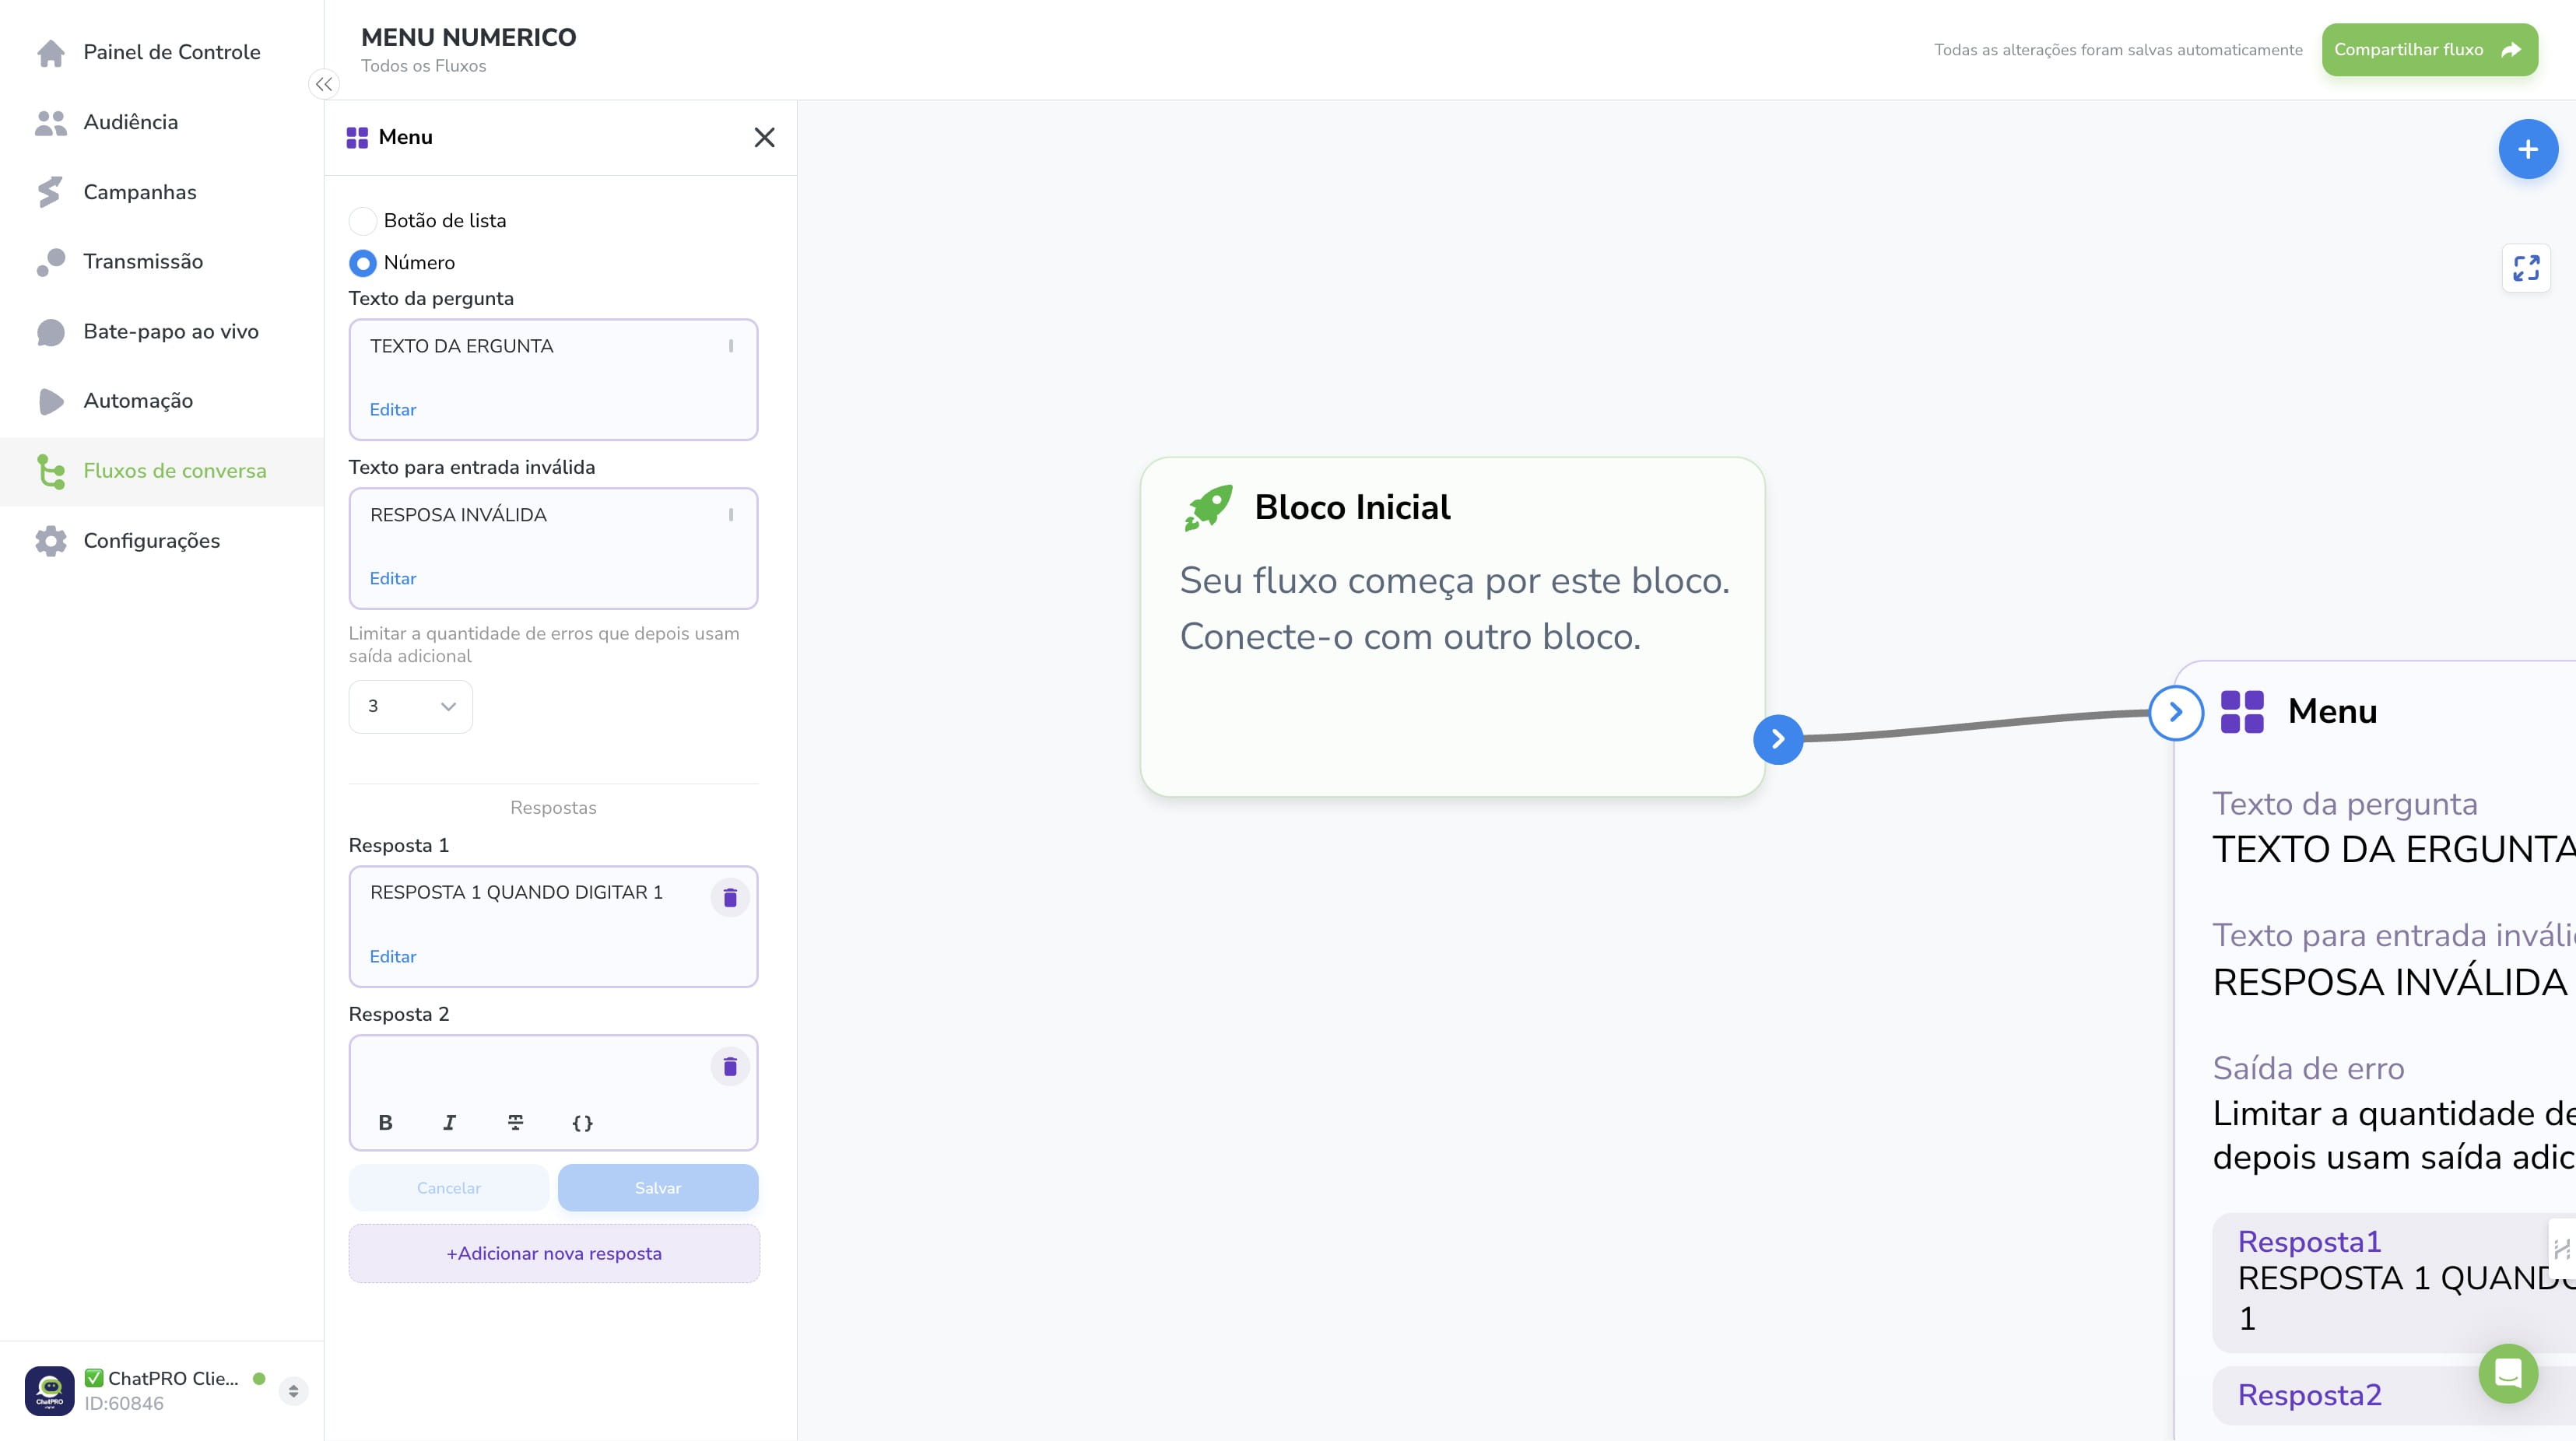Click the home icon for Painel de Controle
2576x1441 pixels.
(x=51, y=52)
